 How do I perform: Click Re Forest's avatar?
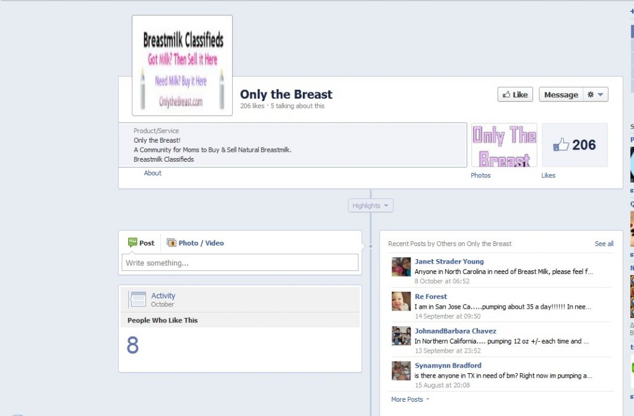tap(401, 301)
